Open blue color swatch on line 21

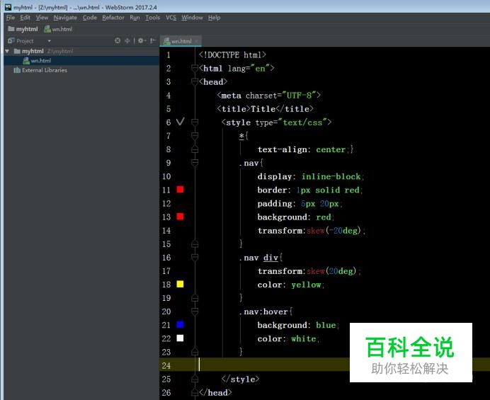(180, 325)
